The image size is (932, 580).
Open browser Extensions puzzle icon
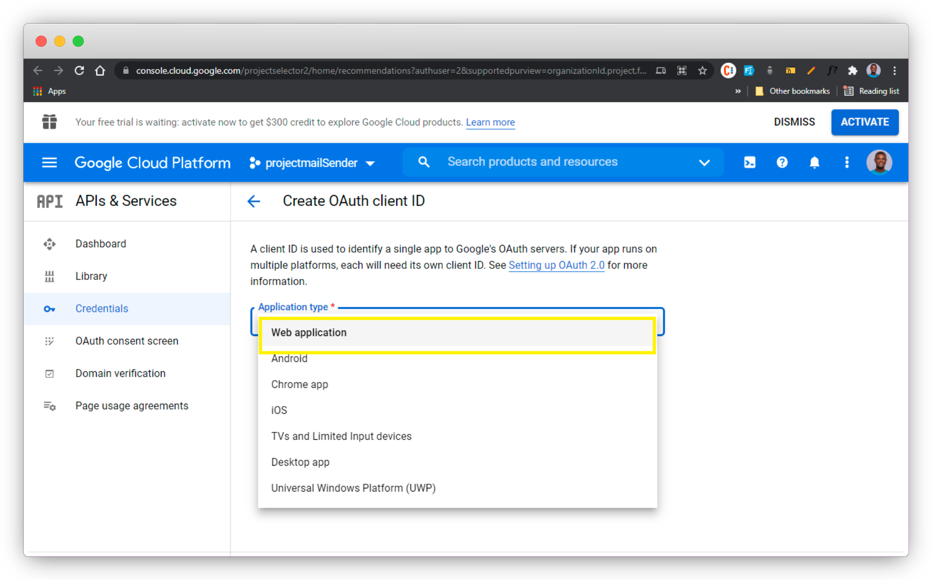coord(852,70)
